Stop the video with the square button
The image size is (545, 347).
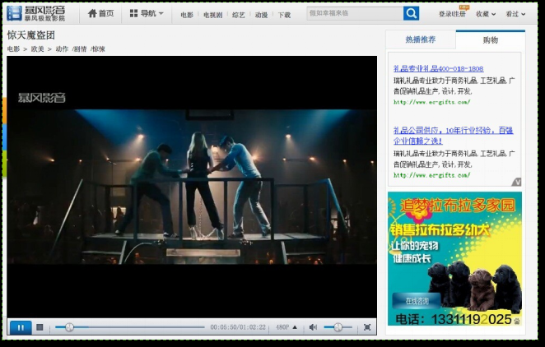[x=40, y=327]
